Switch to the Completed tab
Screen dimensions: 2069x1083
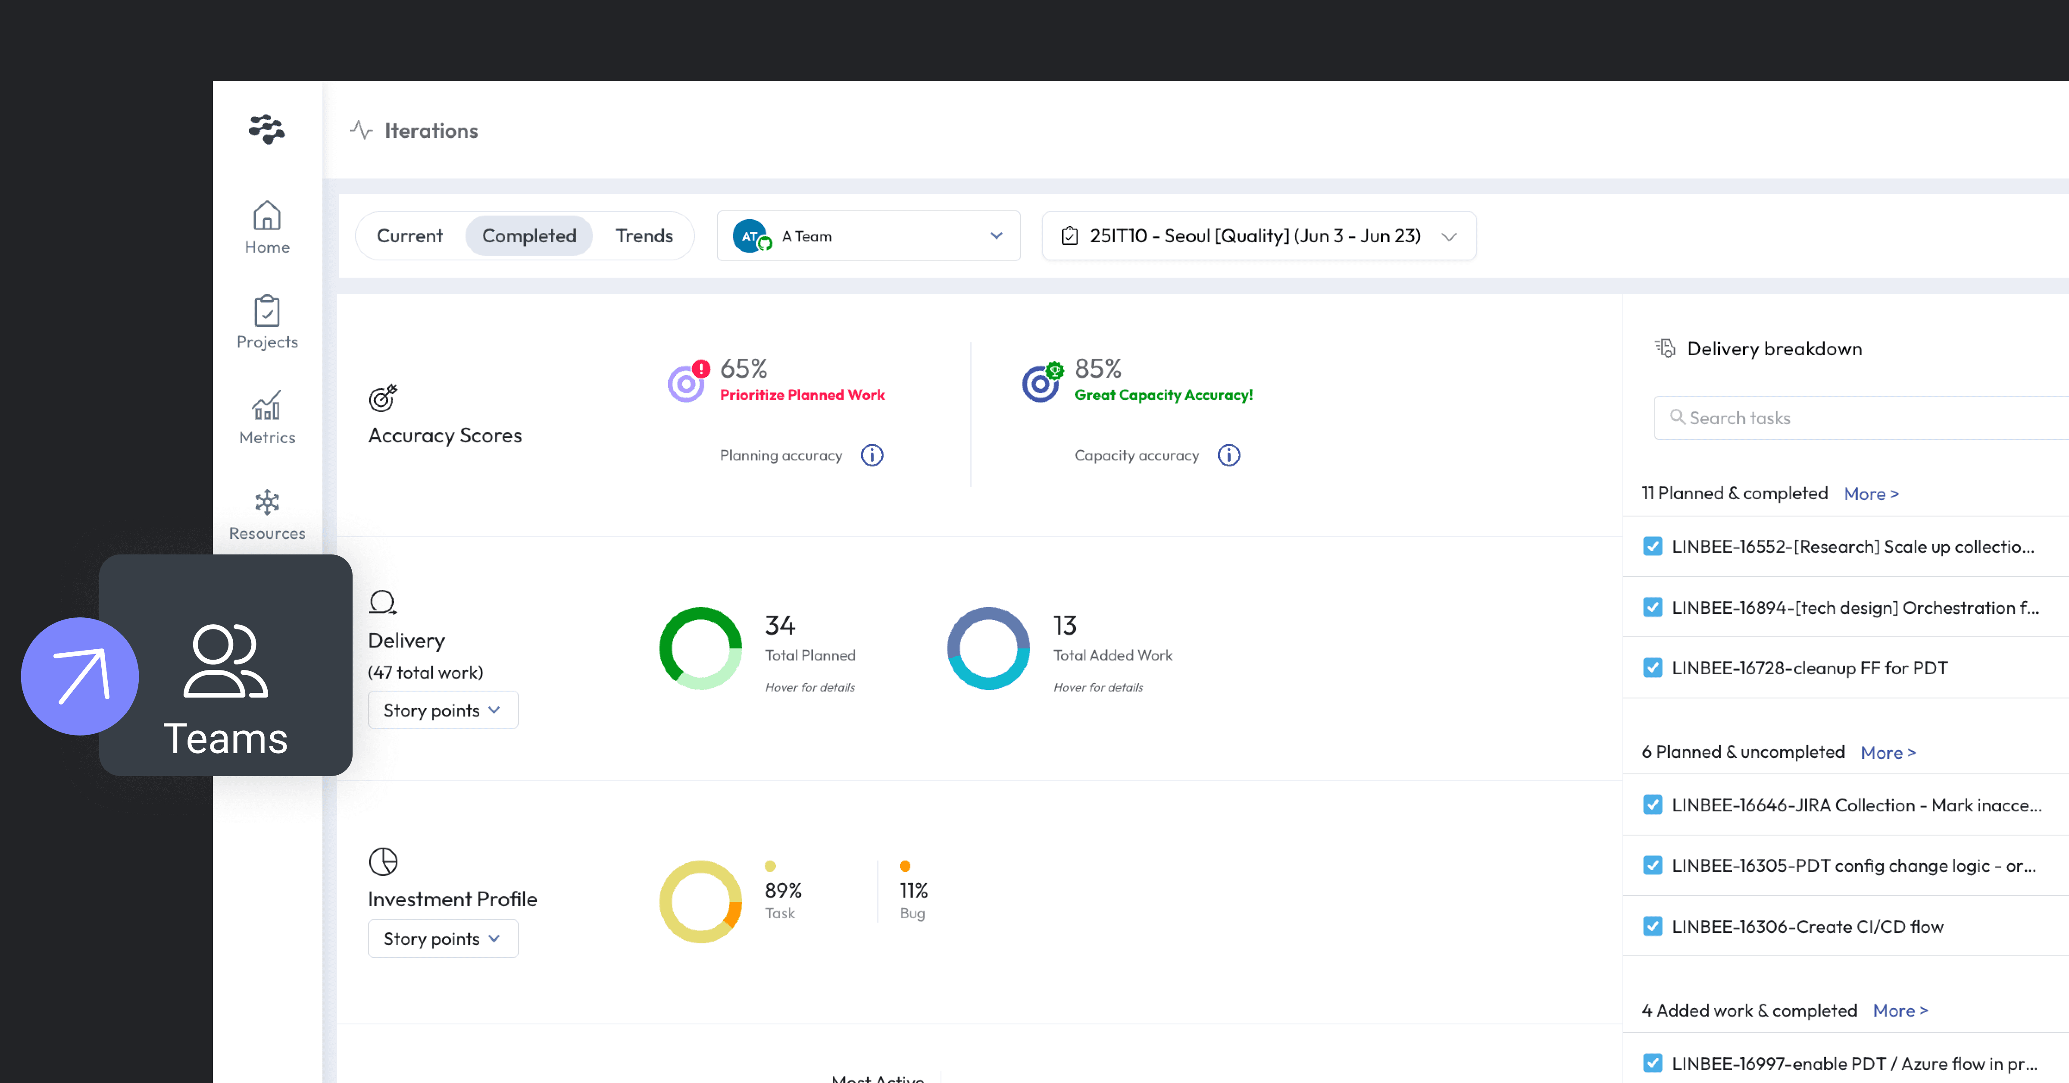pos(528,236)
